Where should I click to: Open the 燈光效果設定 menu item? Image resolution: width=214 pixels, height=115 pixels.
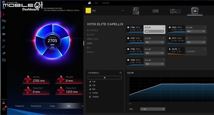[92, 30]
